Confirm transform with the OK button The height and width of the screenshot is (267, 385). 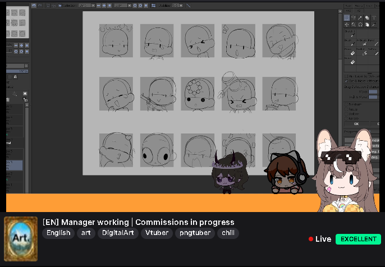[356, 124]
